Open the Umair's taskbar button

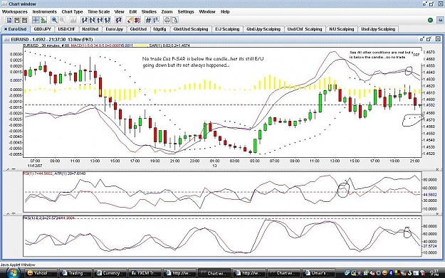pyautogui.click(x=318, y=273)
